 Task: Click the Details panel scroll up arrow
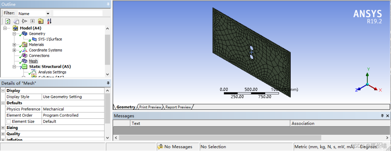point(108,91)
